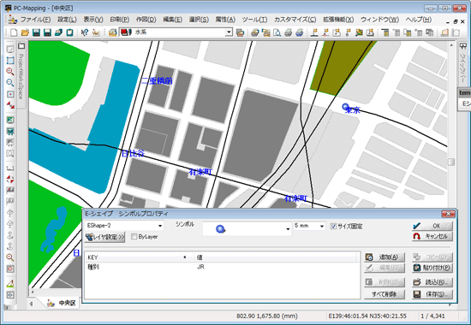Click the PC-Mapping app icon at the left of the menu bar
The image size is (471, 325).
[x=12, y=20]
